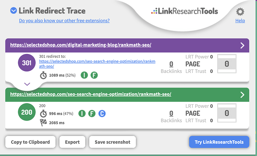This screenshot has width=257, height=156.
Task: Click the green 200 status badge
Action: click(27, 112)
